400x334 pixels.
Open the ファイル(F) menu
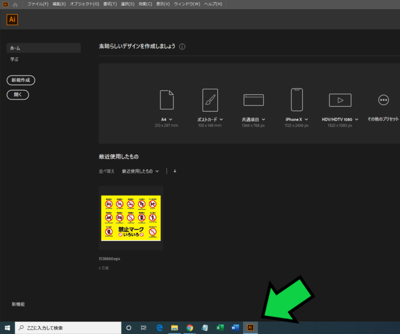click(37, 4)
